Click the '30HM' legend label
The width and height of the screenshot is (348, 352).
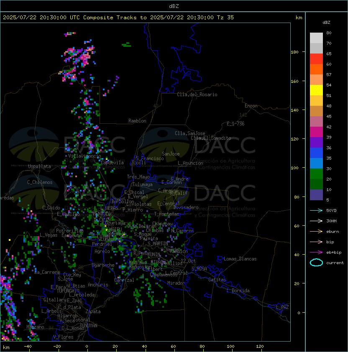331,221
